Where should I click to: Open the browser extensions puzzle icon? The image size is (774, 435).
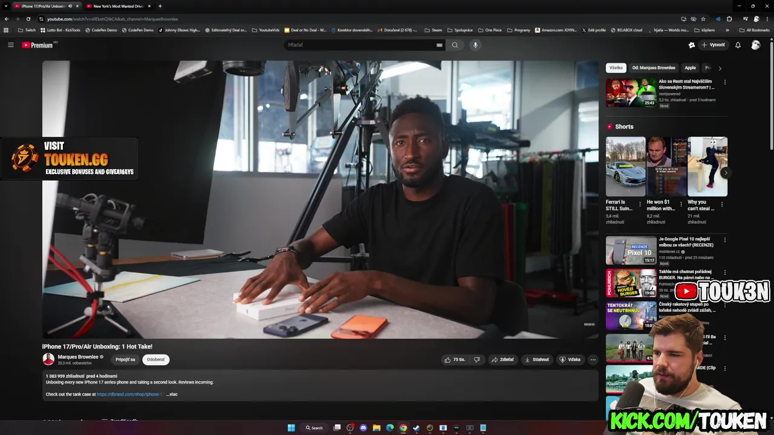point(729,19)
